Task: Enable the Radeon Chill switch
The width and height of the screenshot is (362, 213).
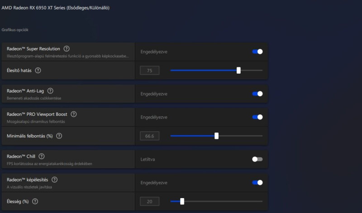Action: [257, 159]
